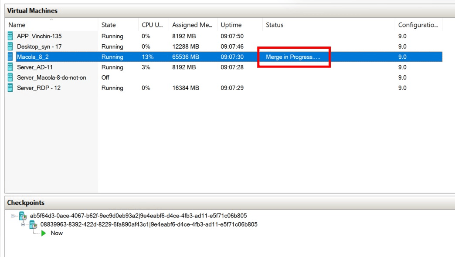Screen dimensions: 455x257
Task: Click the Server_AD-11 VM icon
Action: coord(10,67)
